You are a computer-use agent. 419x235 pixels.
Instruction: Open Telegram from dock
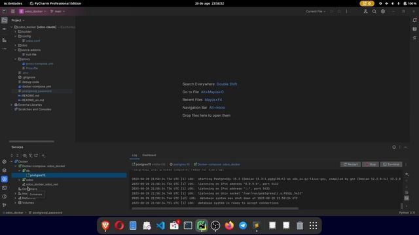(243, 225)
